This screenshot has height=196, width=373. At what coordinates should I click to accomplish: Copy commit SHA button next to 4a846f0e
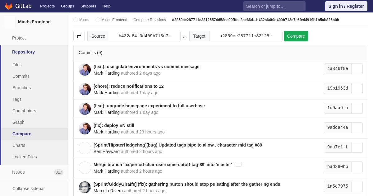357,69
